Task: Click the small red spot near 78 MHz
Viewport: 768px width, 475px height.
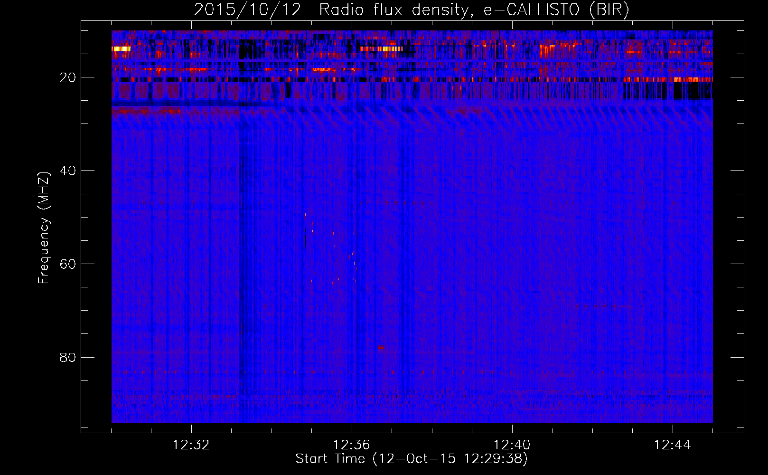Action: [x=381, y=348]
